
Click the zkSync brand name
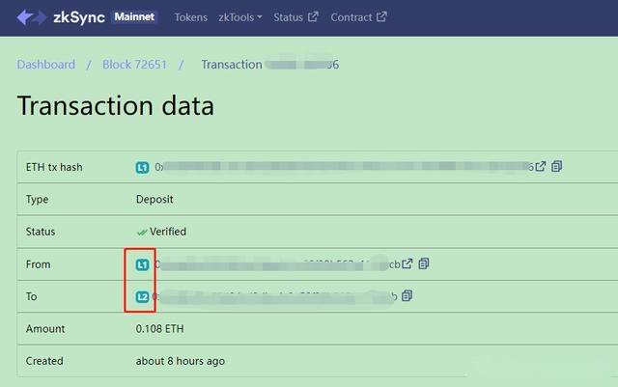pyautogui.click(x=79, y=17)
